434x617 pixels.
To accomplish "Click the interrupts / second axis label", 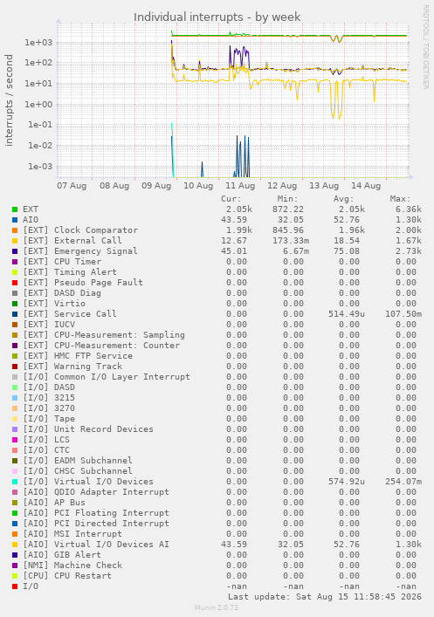I will tap(9, 100).
